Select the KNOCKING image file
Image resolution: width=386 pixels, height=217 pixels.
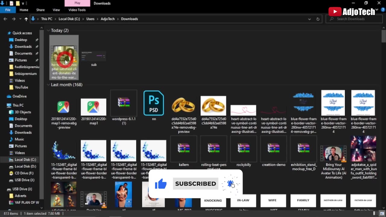pos(213,202)
